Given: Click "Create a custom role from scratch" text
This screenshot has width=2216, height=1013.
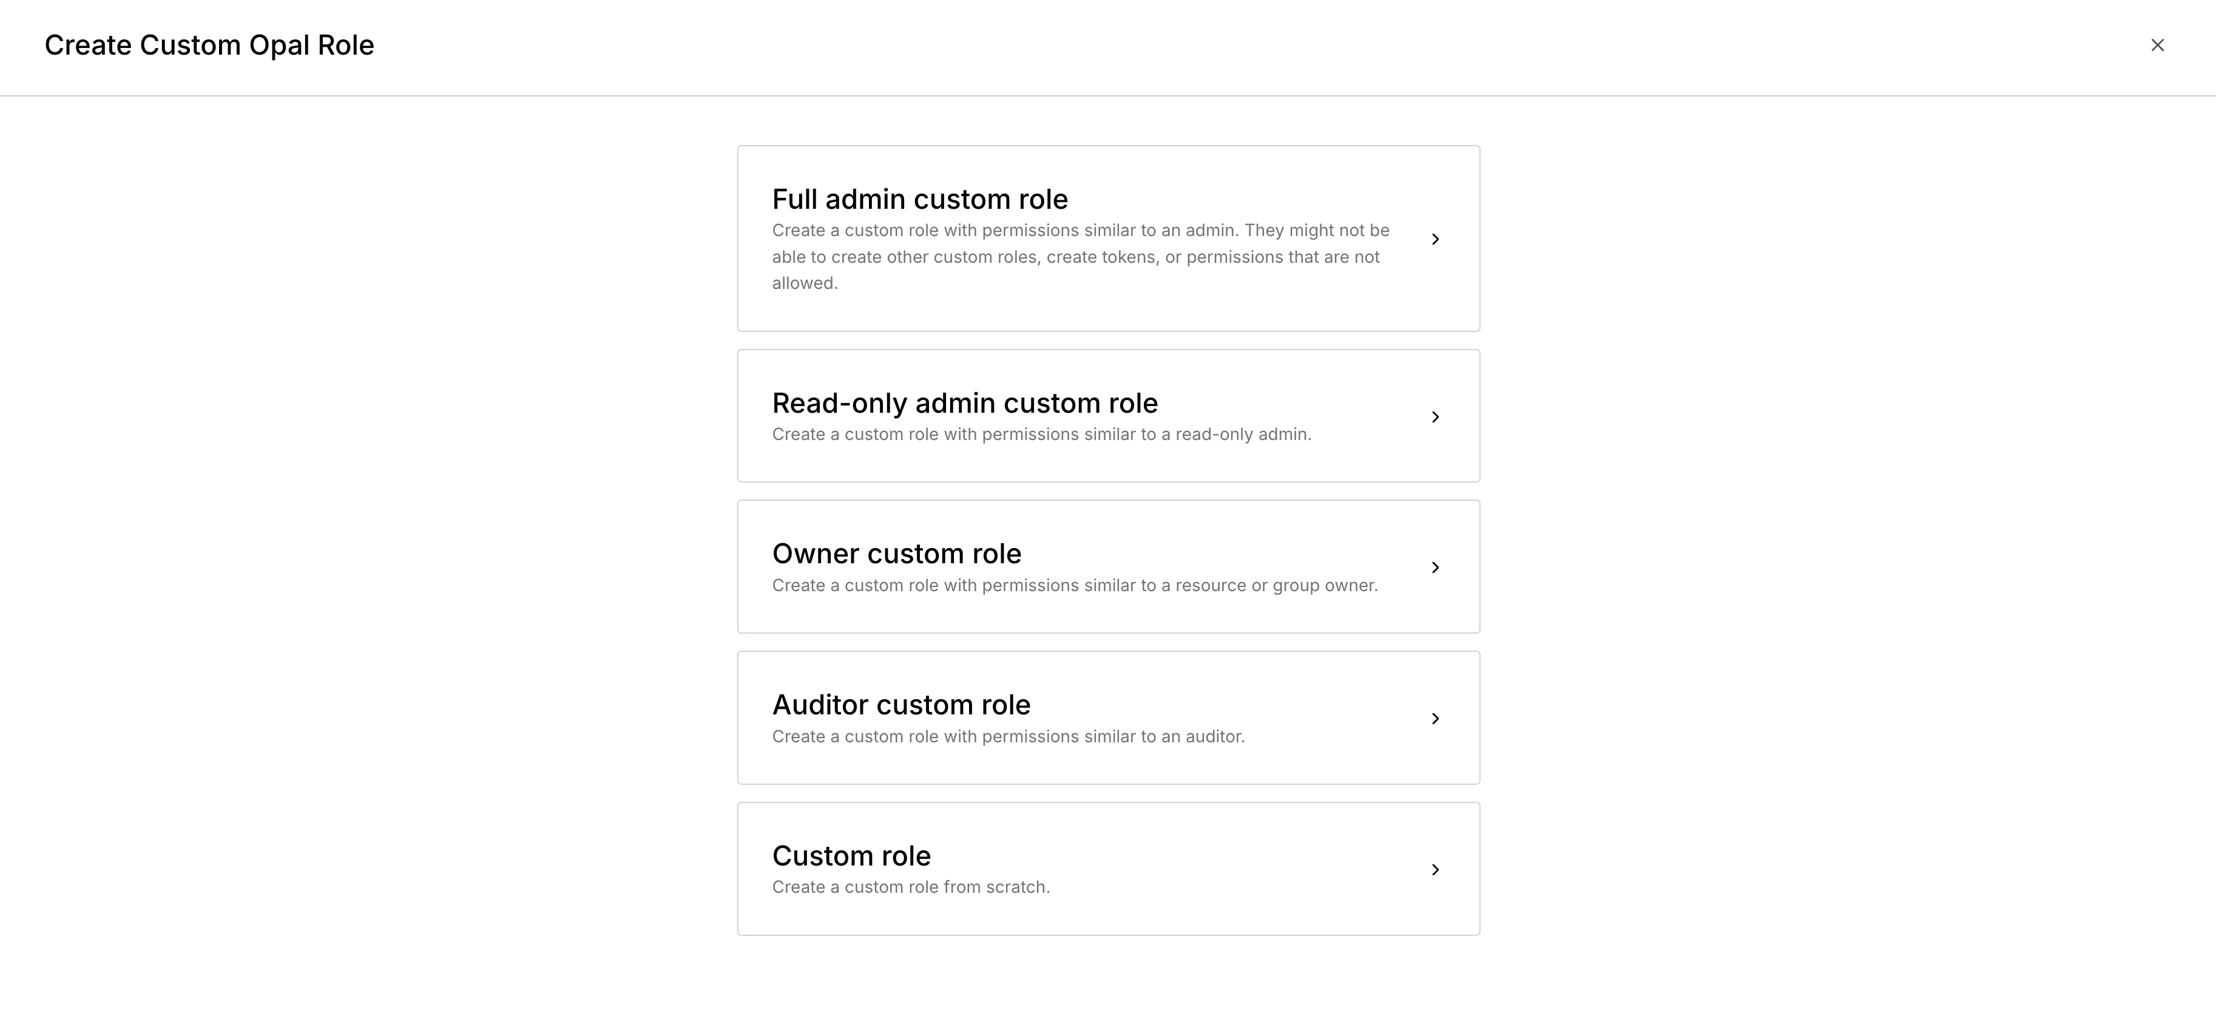Looking at the screenshot, I should [910, 887].
